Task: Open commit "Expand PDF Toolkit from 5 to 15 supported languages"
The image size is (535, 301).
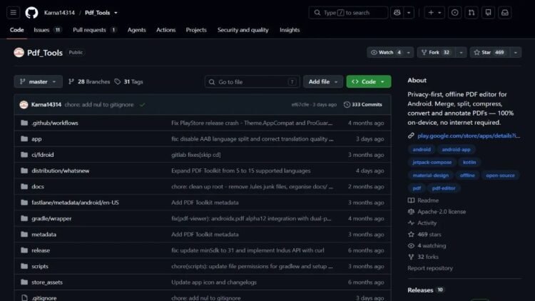Action: point(241,170)
